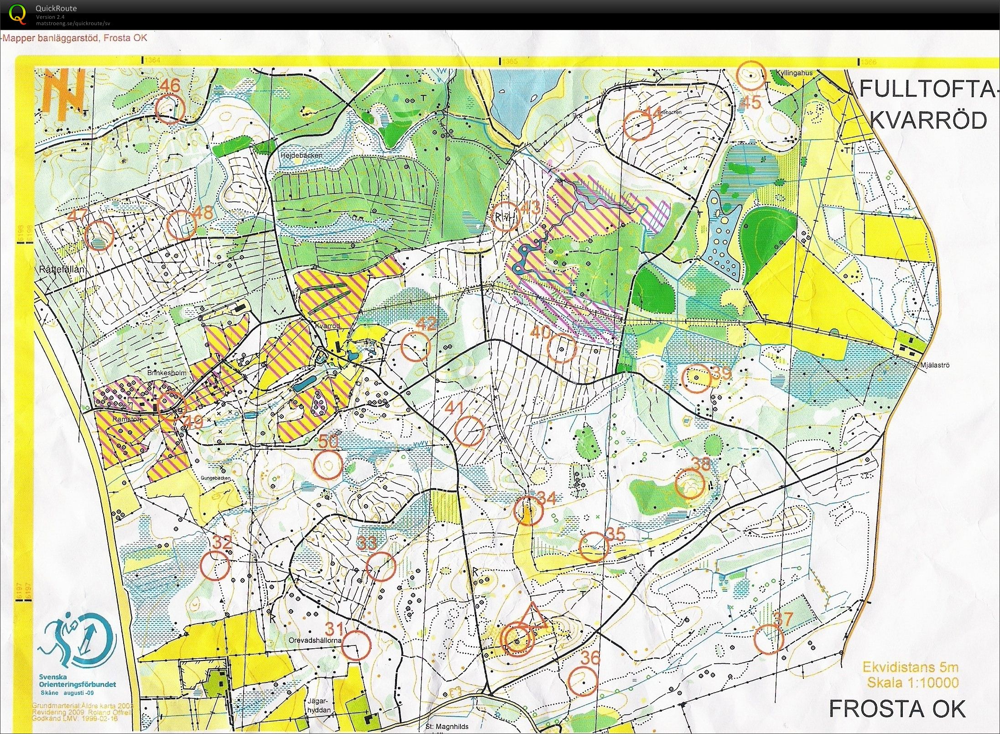Click grid coordinate label 1365

[509, 61]
